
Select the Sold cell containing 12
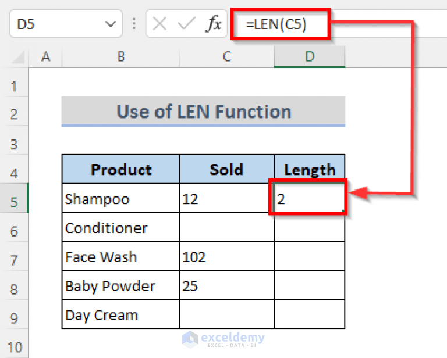(x=227, y=198)
